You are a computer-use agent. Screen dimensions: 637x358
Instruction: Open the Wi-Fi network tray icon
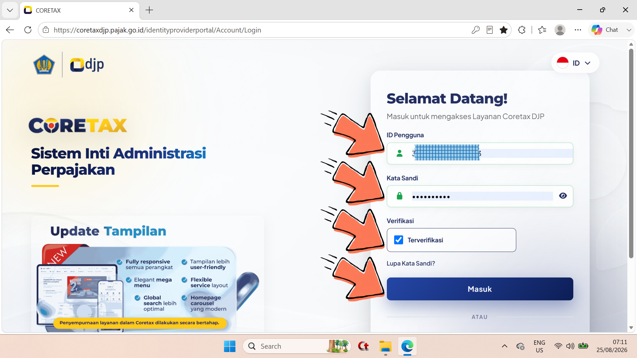point(558,346)
